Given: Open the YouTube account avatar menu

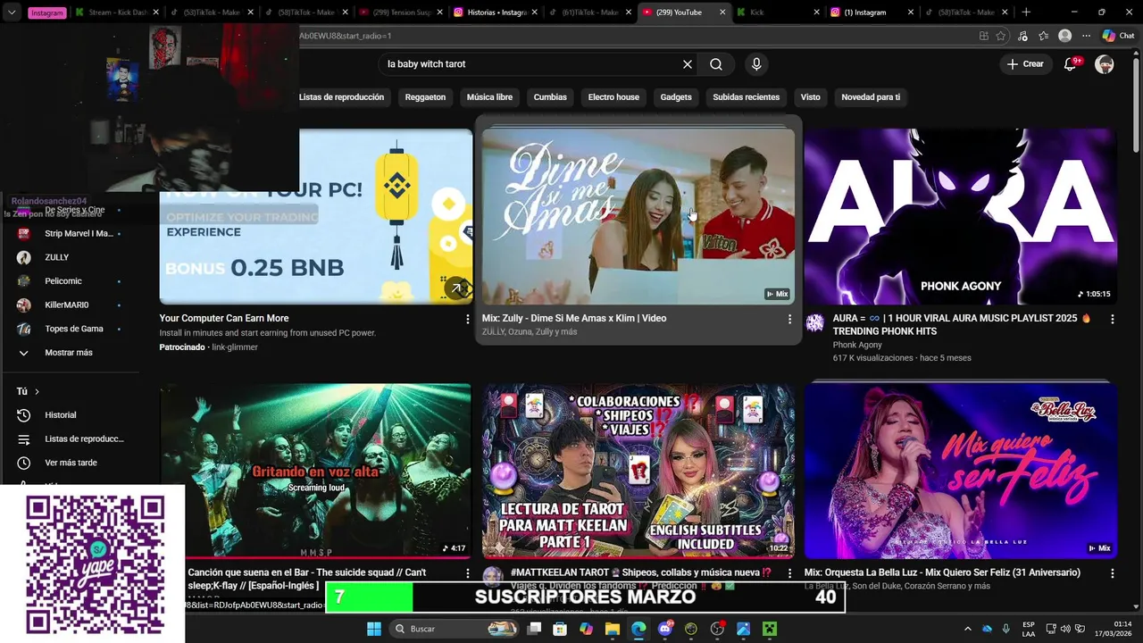Looking at the screenshot, I should 1105,64.
